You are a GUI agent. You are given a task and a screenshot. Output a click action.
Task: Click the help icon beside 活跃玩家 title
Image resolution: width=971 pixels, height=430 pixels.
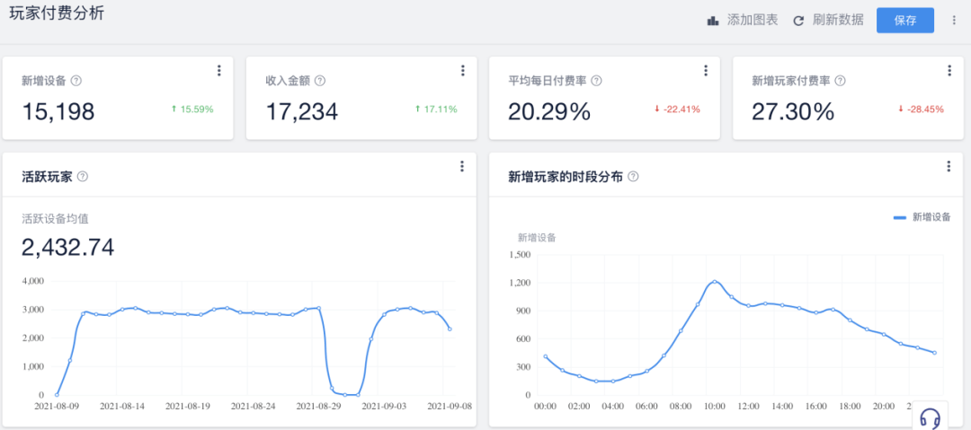click(83, 177)
